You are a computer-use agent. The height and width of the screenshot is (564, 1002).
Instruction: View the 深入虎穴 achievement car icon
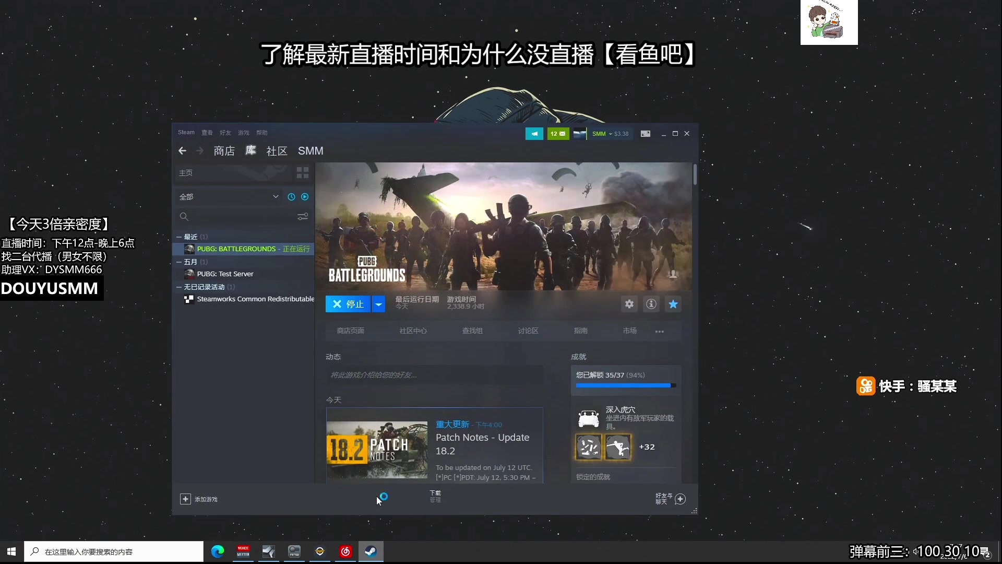click(x=588, y=418)
